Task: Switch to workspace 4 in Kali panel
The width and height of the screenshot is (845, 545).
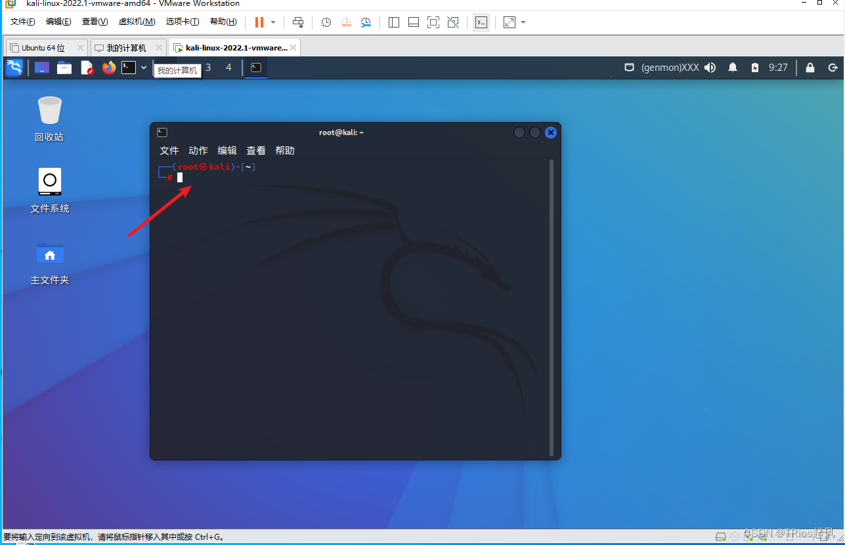Action: click(228, 68)
